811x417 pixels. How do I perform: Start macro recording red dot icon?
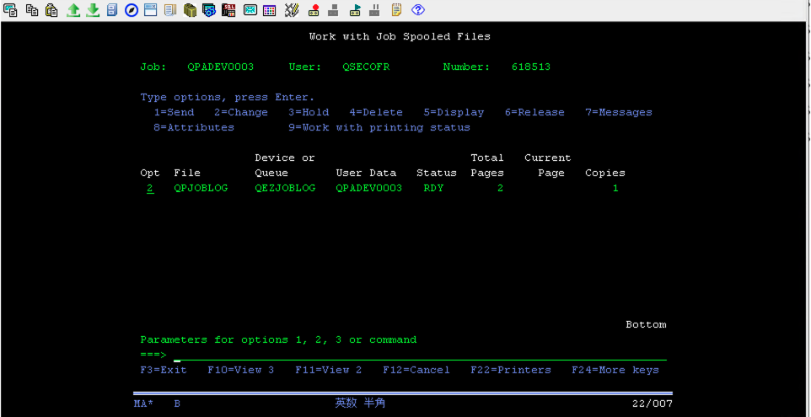coord(314,9)
